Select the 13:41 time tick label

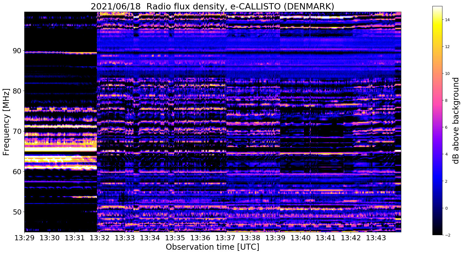326,238
